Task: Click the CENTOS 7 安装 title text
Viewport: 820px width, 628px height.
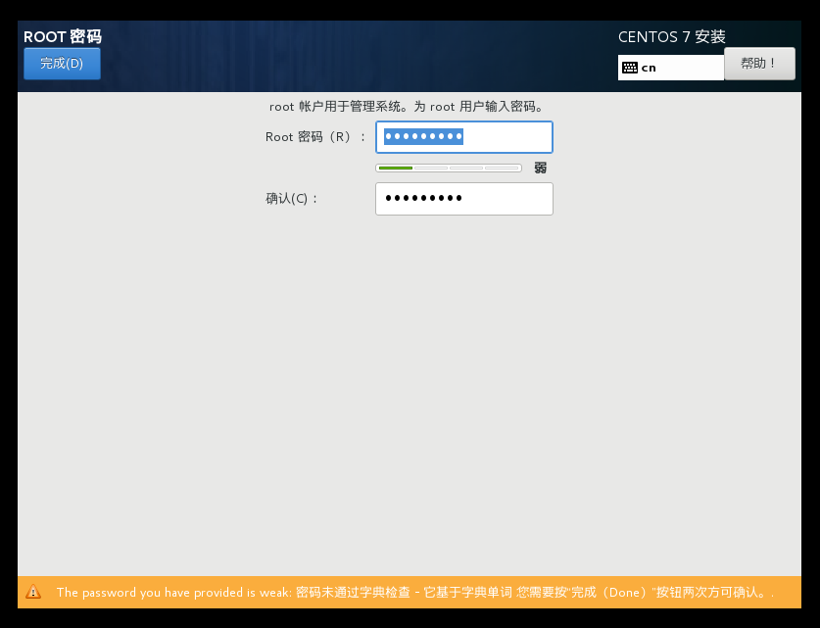Action: (671, 36)
